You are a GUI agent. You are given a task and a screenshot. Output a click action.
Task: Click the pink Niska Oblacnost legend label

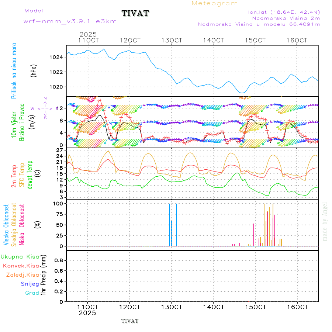click(x=22, y=225)
